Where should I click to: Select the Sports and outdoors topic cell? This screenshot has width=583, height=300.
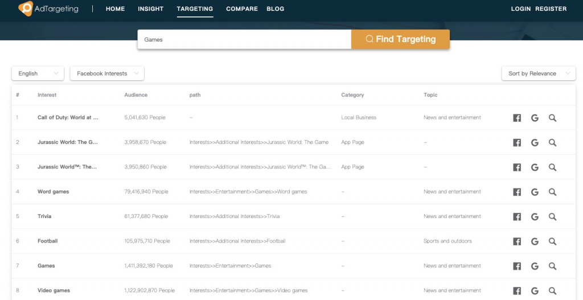pos(447,241)
